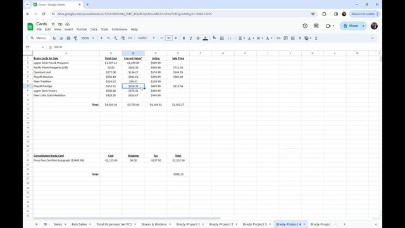Open the File menu
The height and width of the screenshot is (228, 405).
click(x=39, y=30)
